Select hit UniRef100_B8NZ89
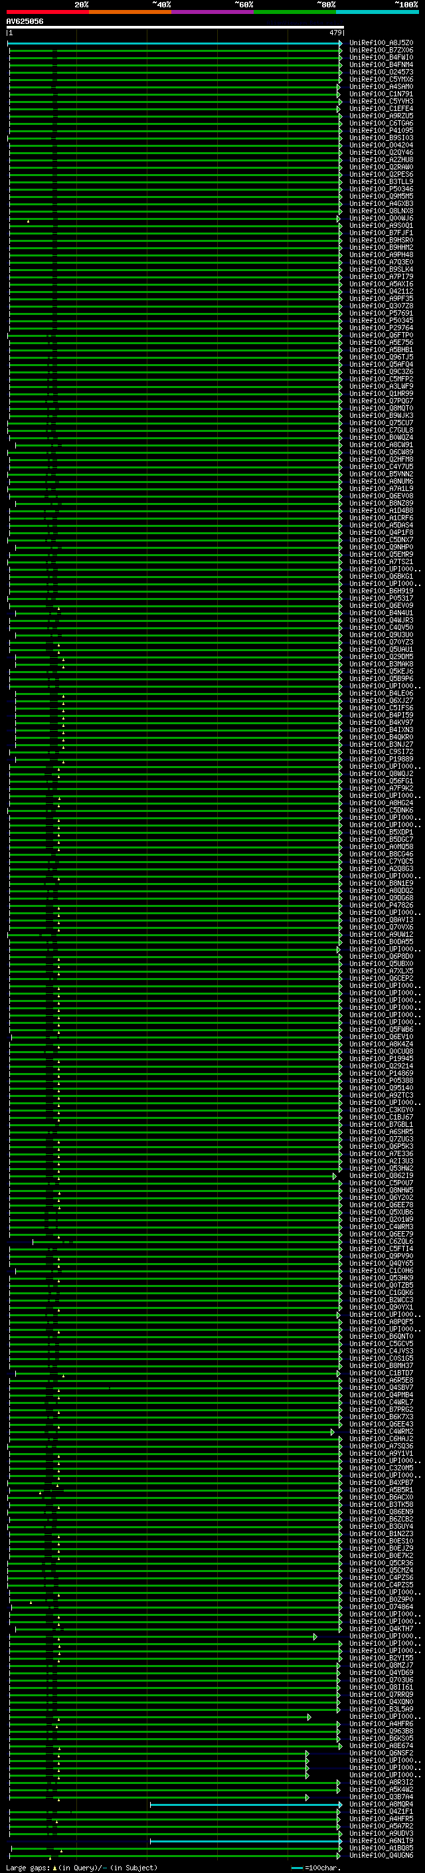 [381, 503]
